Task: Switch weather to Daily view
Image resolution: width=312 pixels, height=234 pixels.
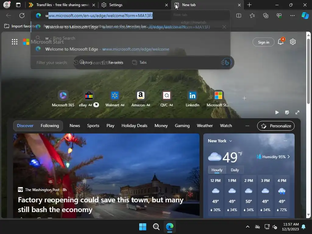Action: 235,170
